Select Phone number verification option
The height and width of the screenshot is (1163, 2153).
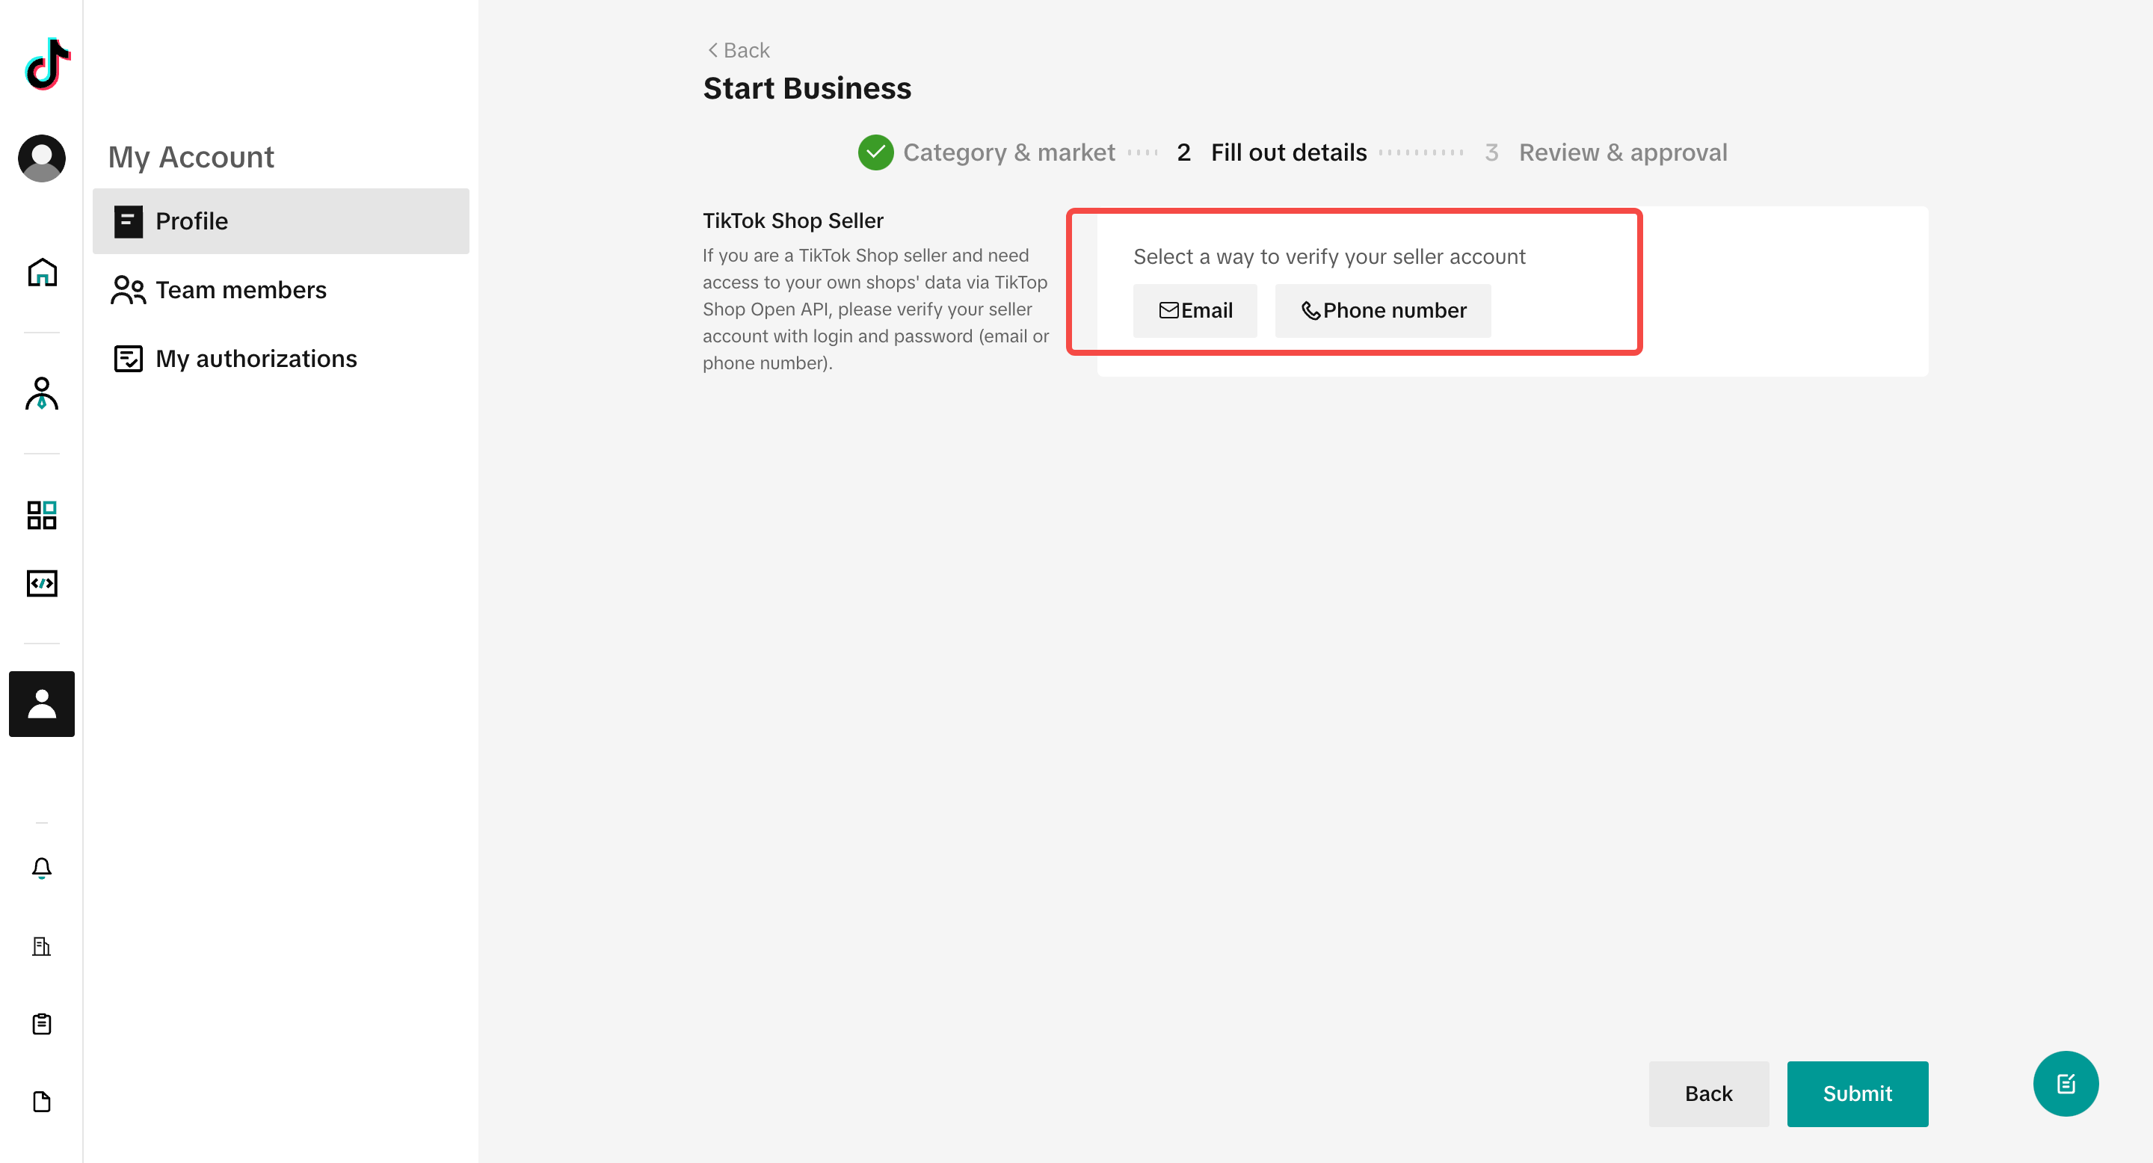pyautogui.click(x=1382, y=311)
